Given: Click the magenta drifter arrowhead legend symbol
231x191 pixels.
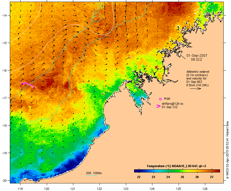Looking at the screenshot, I should pos(159,106).
